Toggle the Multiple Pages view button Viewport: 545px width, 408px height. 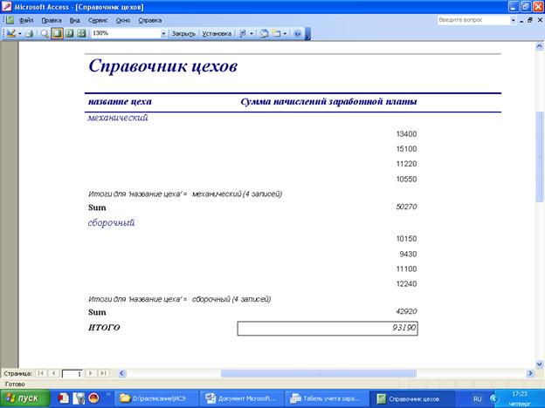coord(81,33)
